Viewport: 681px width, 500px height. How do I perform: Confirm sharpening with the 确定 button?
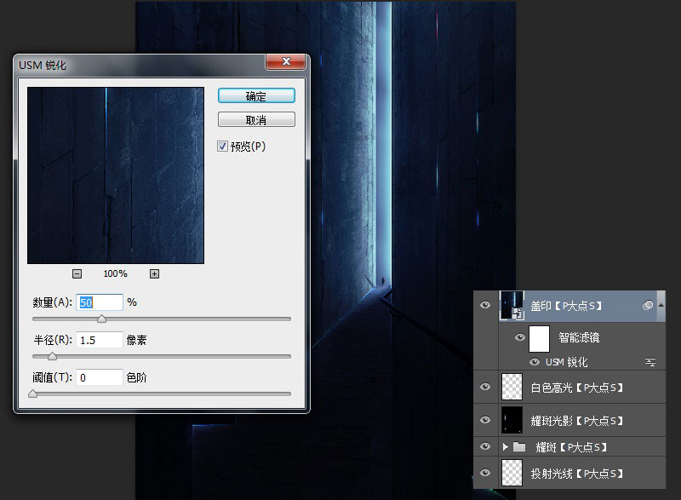pos(256,96)
